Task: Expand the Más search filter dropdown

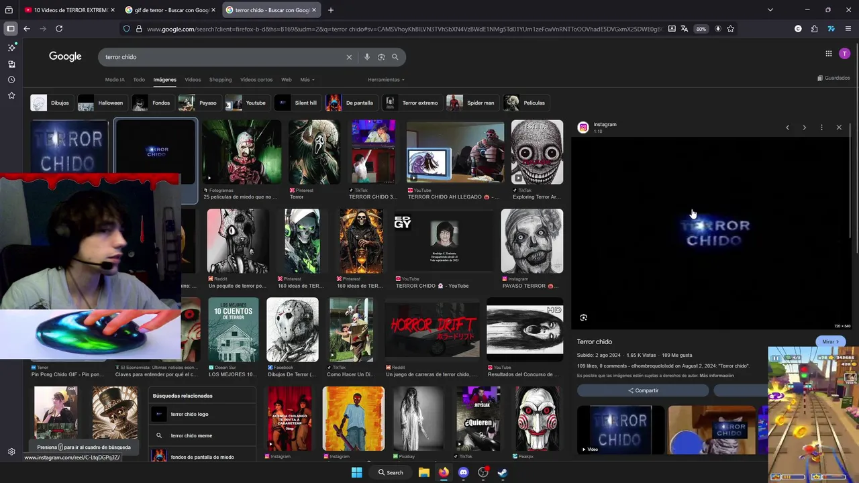Action: [307, 80]
